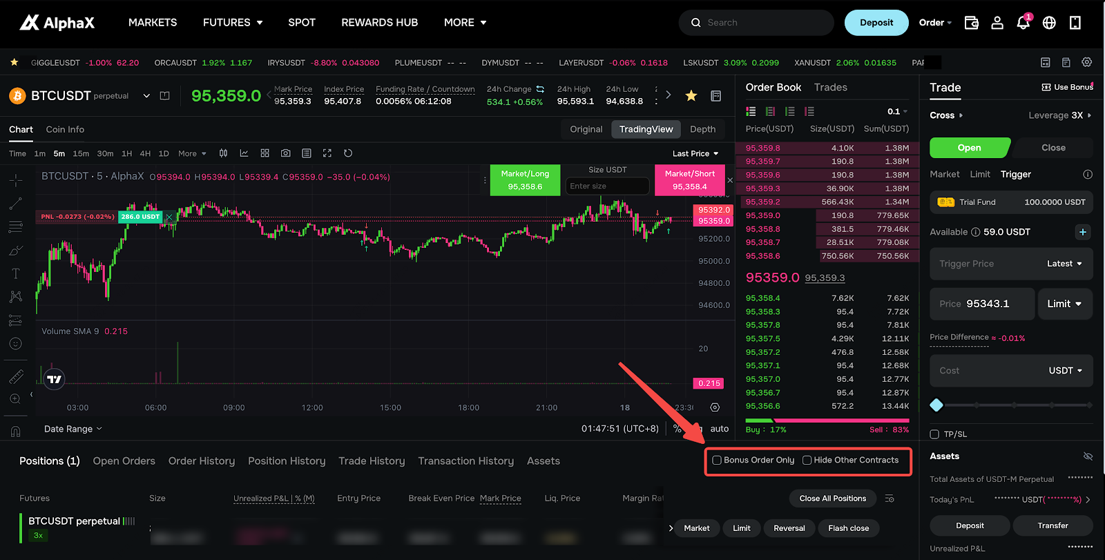Open user account profile icon
Image resolution: width=1105 pixels, height=560 pixels.
point(997,23)
